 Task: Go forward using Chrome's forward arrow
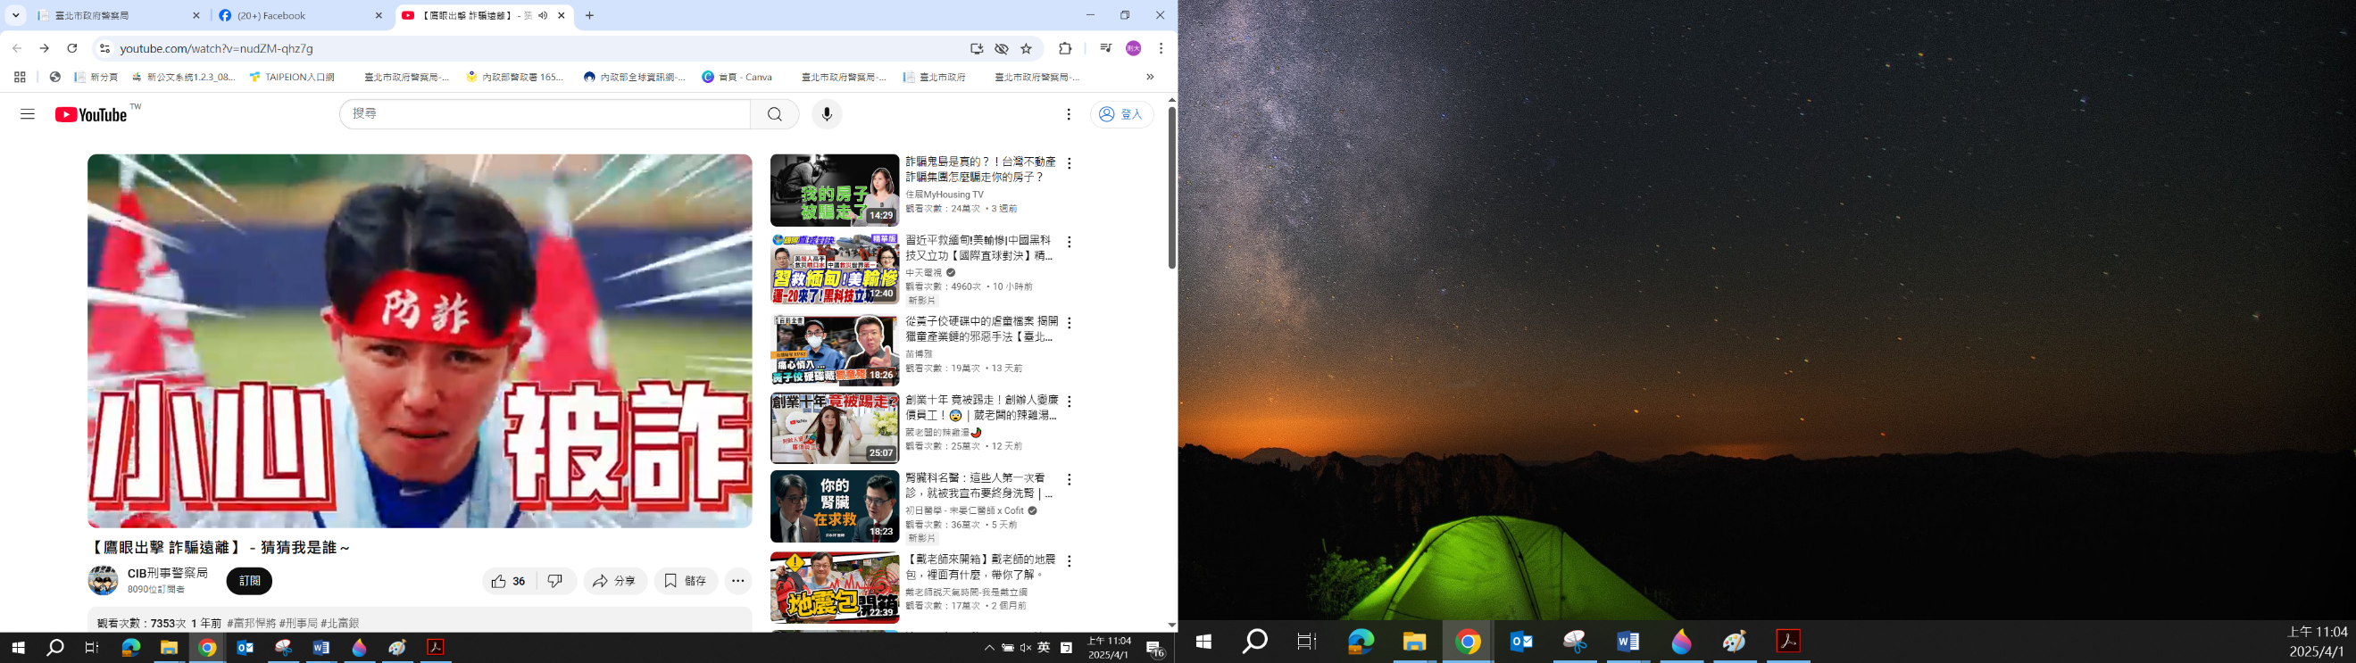(x=44, y=48)
